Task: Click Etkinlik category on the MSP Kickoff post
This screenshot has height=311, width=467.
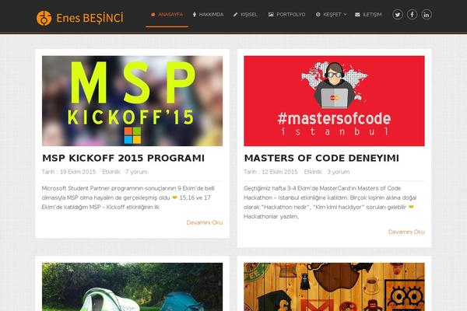Action: (111, 172)
